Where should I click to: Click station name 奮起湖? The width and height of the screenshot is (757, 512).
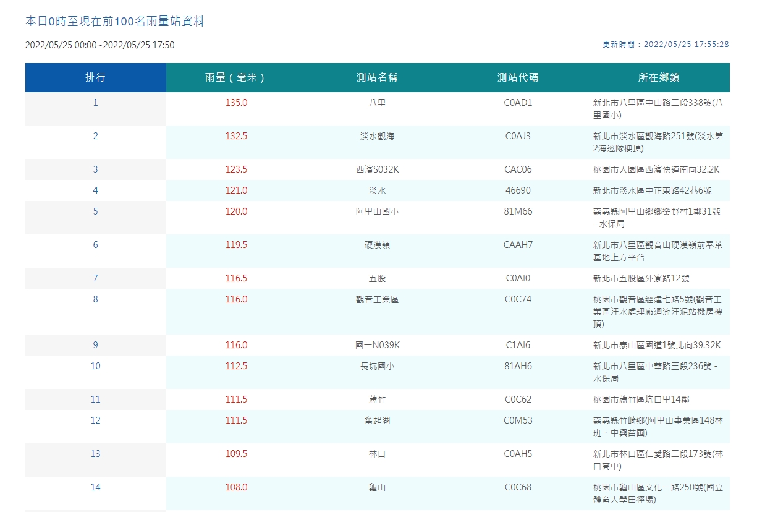coord(377,420)
